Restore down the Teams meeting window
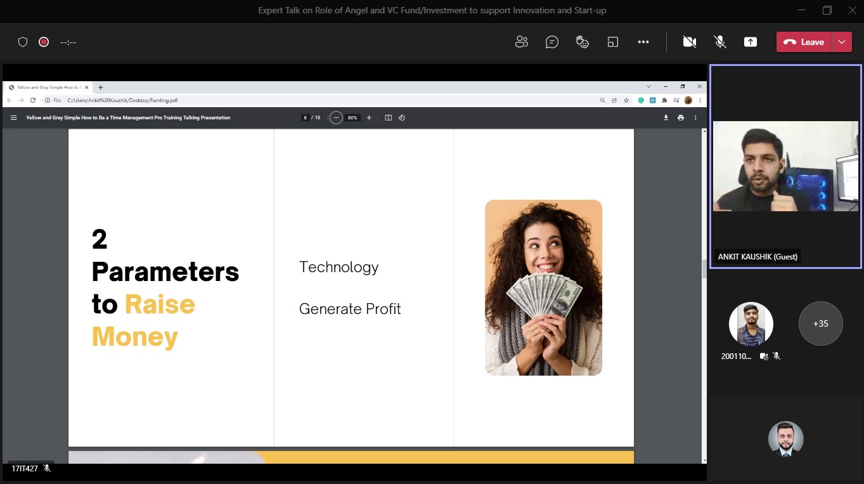The image size is (864, 484). [827, 10]
